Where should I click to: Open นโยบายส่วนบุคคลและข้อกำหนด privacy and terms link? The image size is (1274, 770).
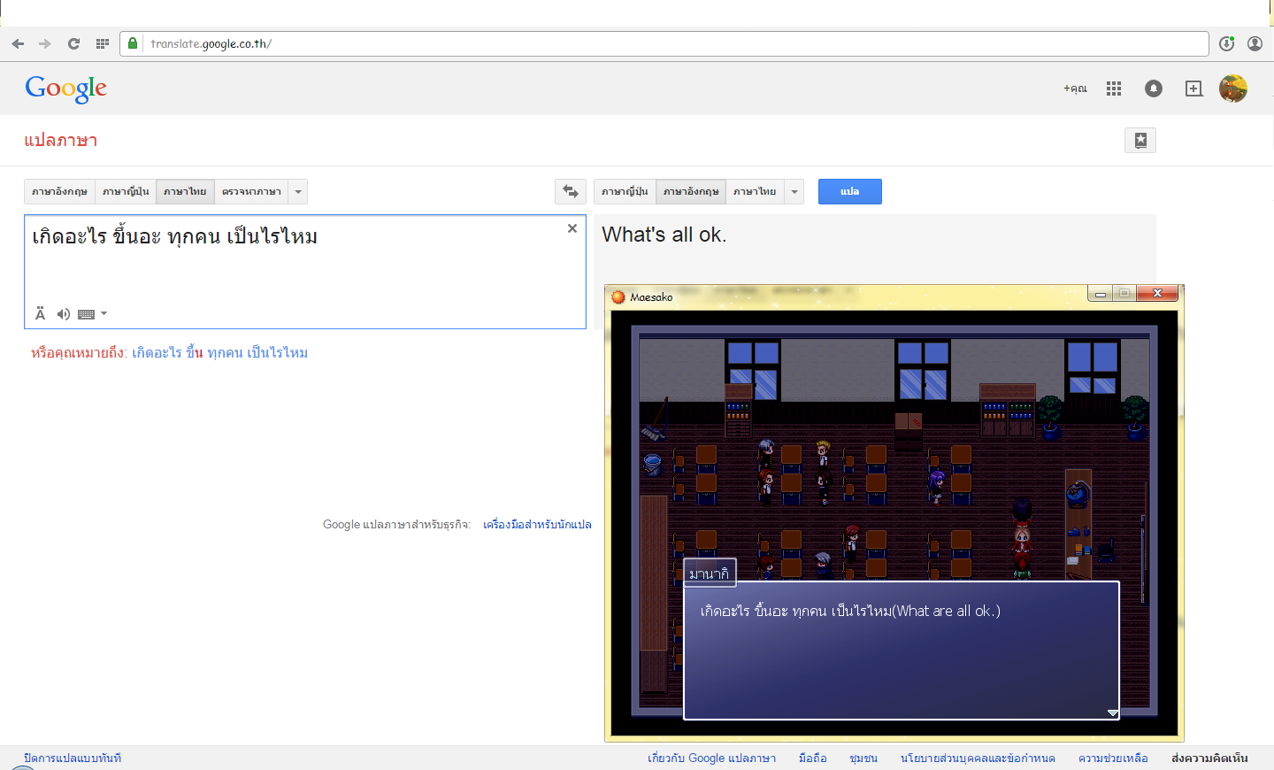978,758
